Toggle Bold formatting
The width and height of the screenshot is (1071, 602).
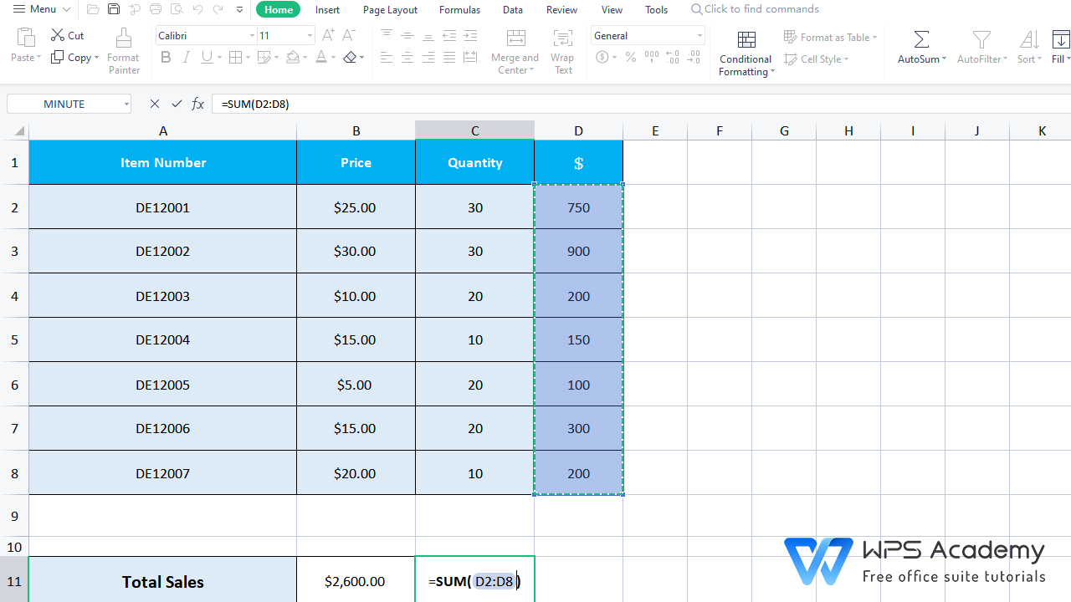(x=166, y=57)
